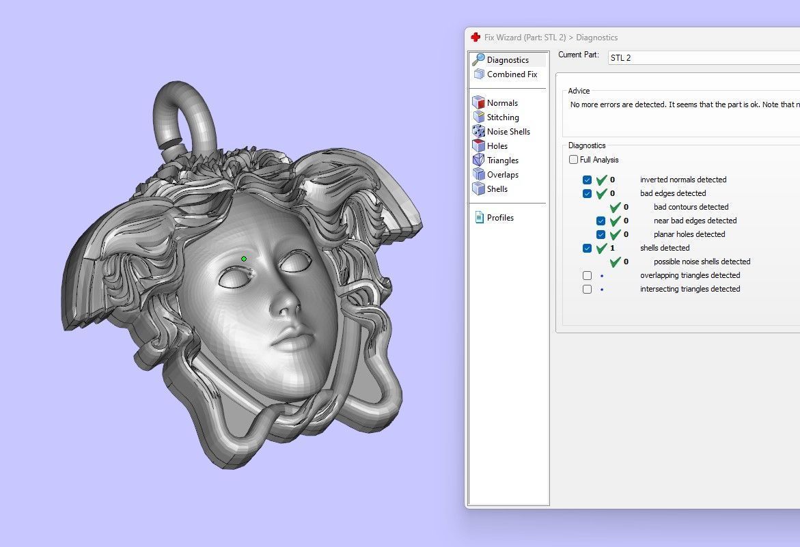Image resolution: width=800 pixels, height=547 pixels.
Task: Enable intersecting triangles detected checkbox
Action: point(588,289)
